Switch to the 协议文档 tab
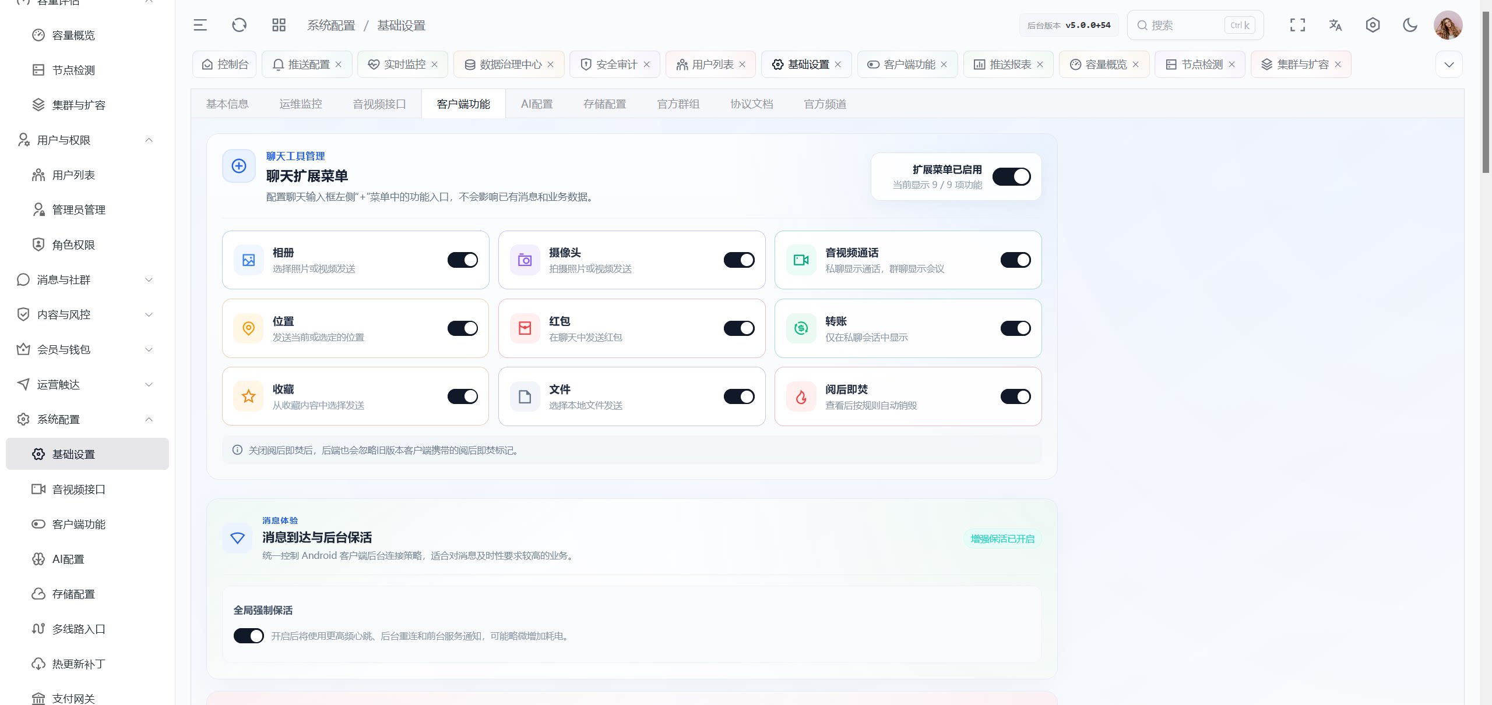The height and width of the screenshot is (705, 1492). pos(752,104)
